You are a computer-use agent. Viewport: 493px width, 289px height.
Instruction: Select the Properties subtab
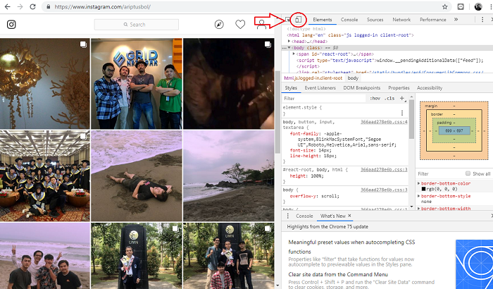(x=399, y=88)
